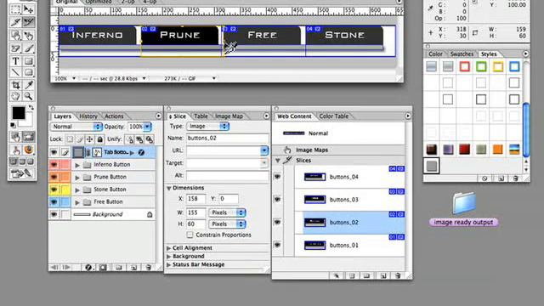Click the trash icon in Web Content panel

click(398, 275)
